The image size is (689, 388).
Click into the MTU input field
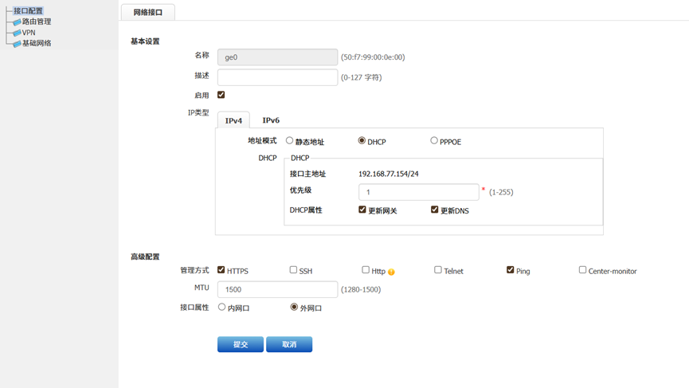(278, 289)
